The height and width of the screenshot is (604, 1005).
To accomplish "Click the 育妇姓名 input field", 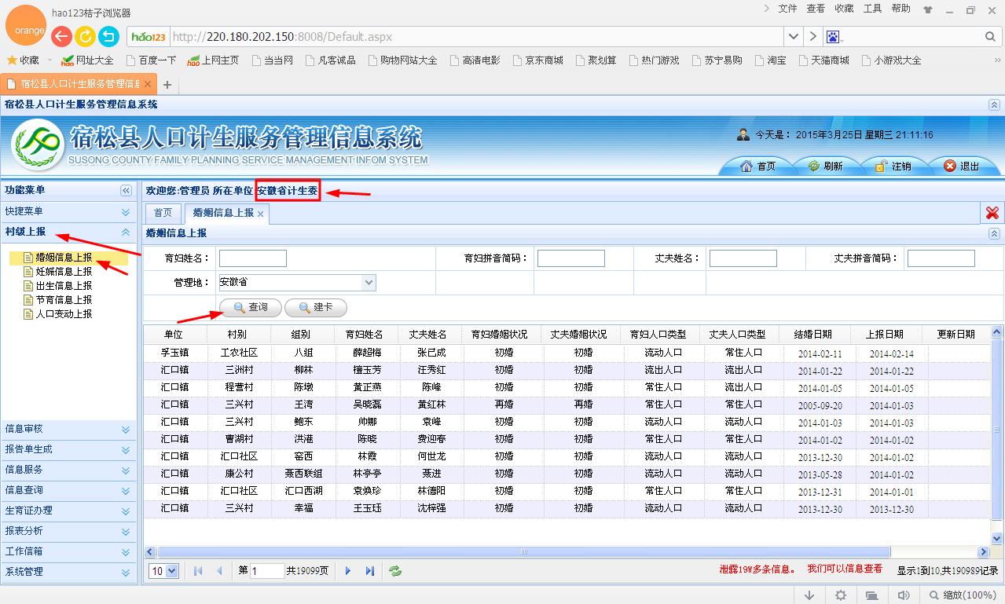I will 252,258.
